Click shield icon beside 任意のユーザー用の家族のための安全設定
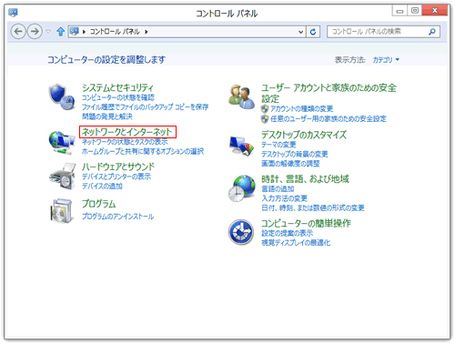 [x=265, y=119]
